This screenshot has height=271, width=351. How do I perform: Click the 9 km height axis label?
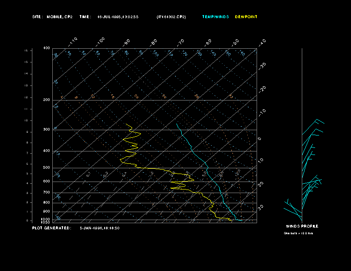(27, 132)
